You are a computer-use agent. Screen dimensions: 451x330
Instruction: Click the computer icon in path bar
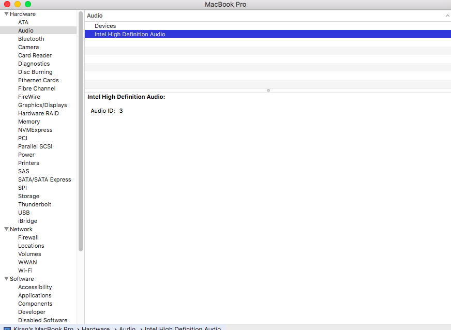pos(7,328)
